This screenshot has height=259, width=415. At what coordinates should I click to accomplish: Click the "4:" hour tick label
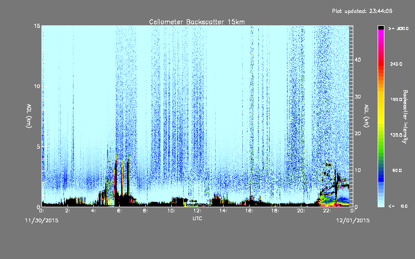coord(93,211)
